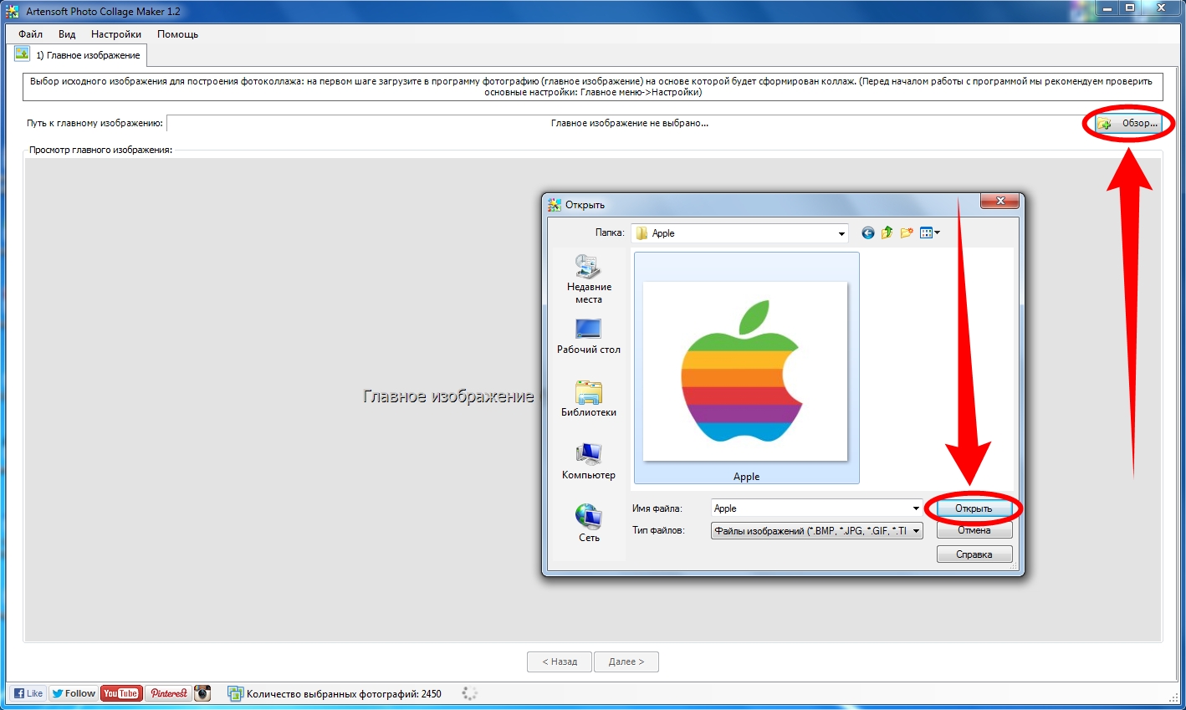
Task: Click the Открыть dialog title icon
Action: [x=555, y=204]
